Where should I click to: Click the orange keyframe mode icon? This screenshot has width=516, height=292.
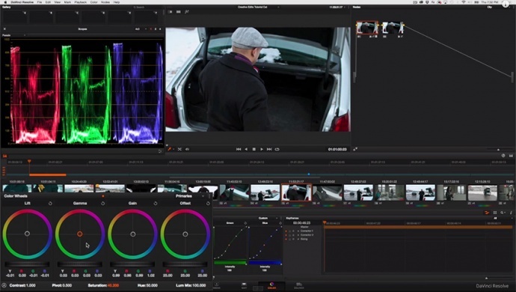click(x=487, y=213)
